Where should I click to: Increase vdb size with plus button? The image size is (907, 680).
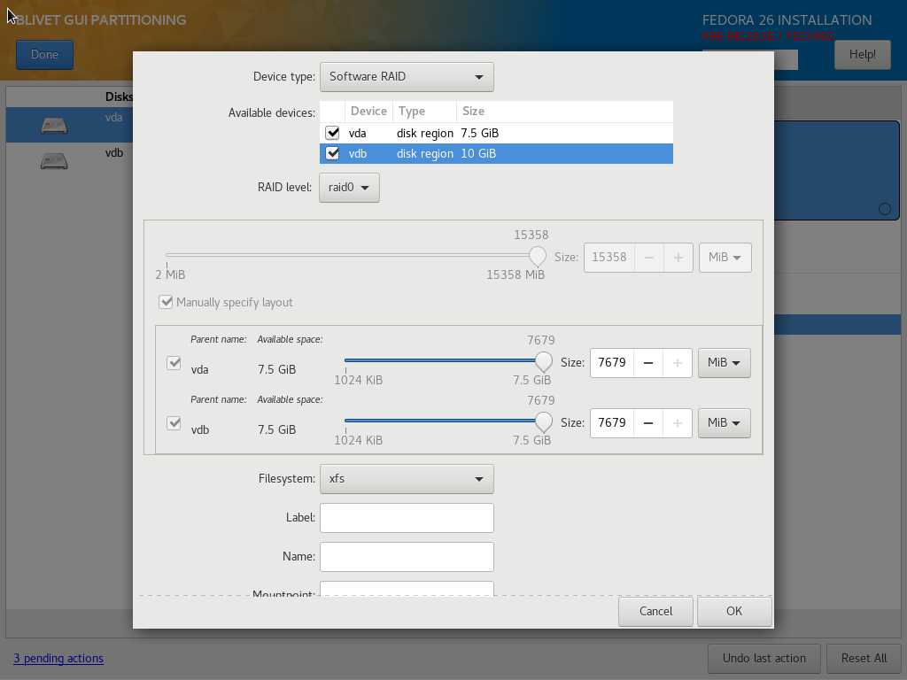click(678, 422)
